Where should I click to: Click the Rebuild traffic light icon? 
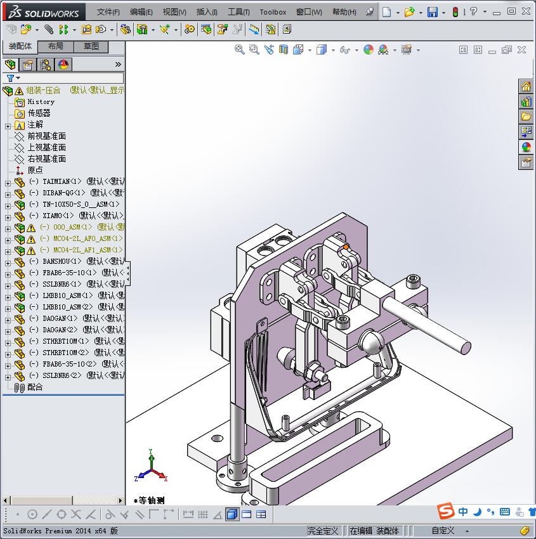(x=455, y=12)
